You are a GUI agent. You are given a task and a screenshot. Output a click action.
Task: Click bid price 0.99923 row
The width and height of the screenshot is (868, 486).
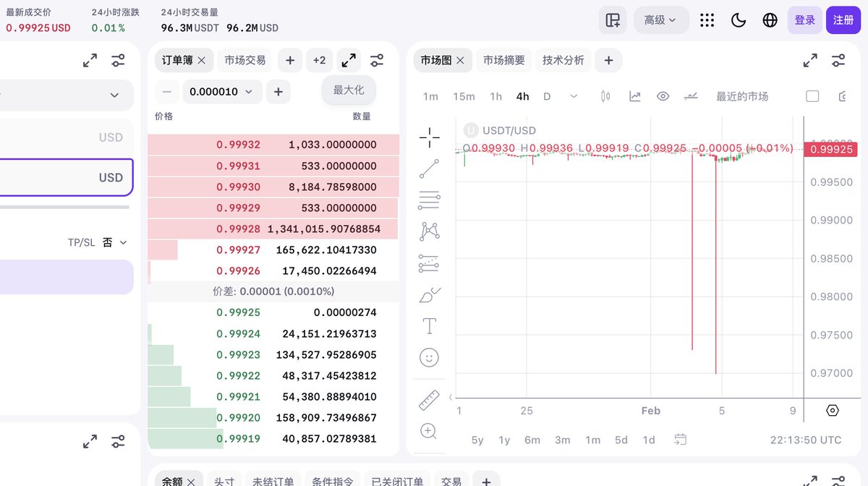(273, 355)
